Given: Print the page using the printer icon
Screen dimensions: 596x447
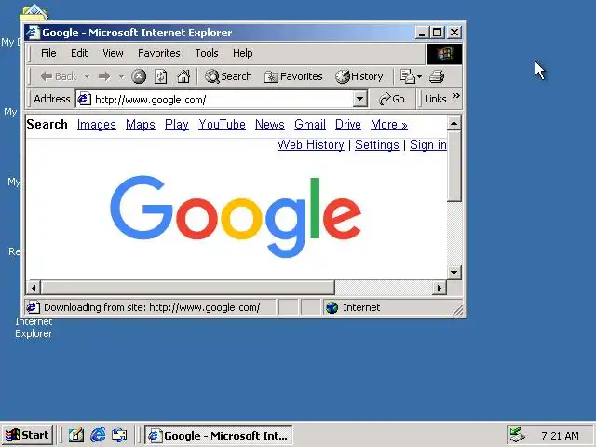Looking at the screenshot, I should [437, 76].
